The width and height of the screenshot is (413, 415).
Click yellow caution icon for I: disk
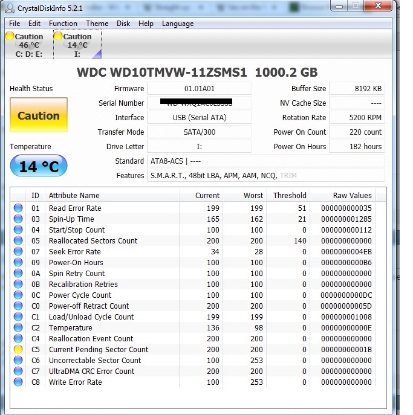click(58, 37)
